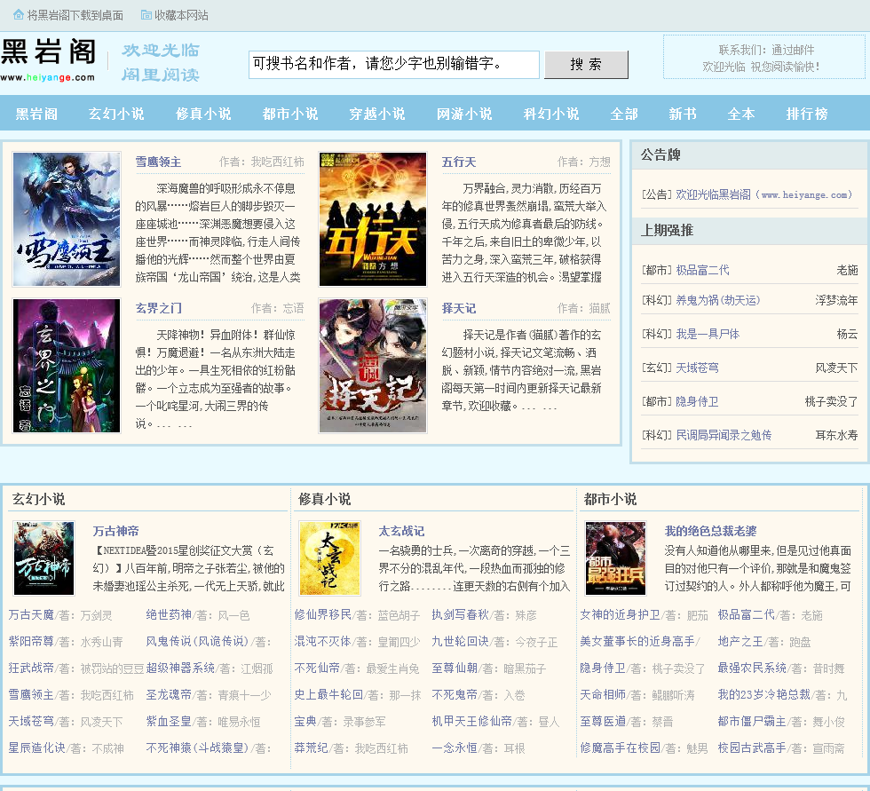The height and width of the screenshot is (791, 870).
Task: Open 修仙界移民 novel link
Action: point(323,615)
